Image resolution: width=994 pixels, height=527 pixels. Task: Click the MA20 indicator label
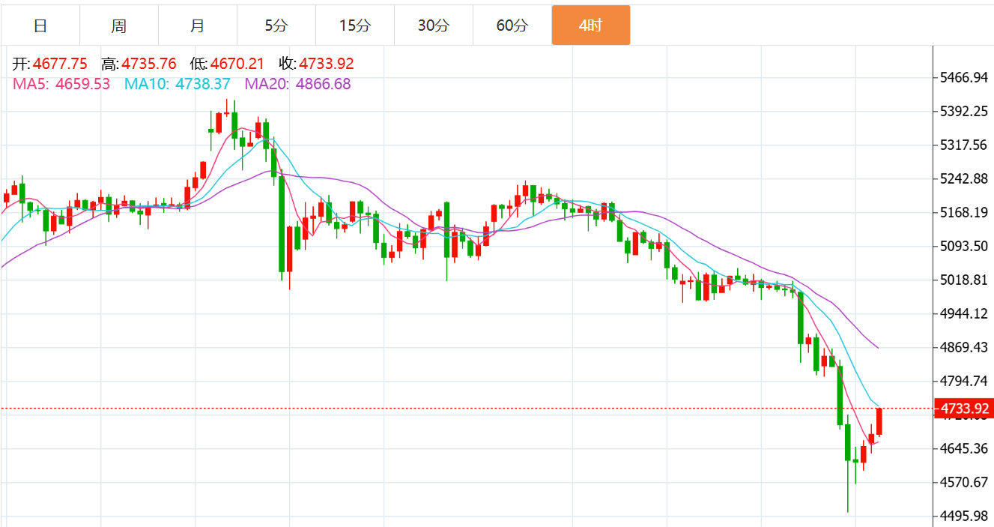point(297,84)
